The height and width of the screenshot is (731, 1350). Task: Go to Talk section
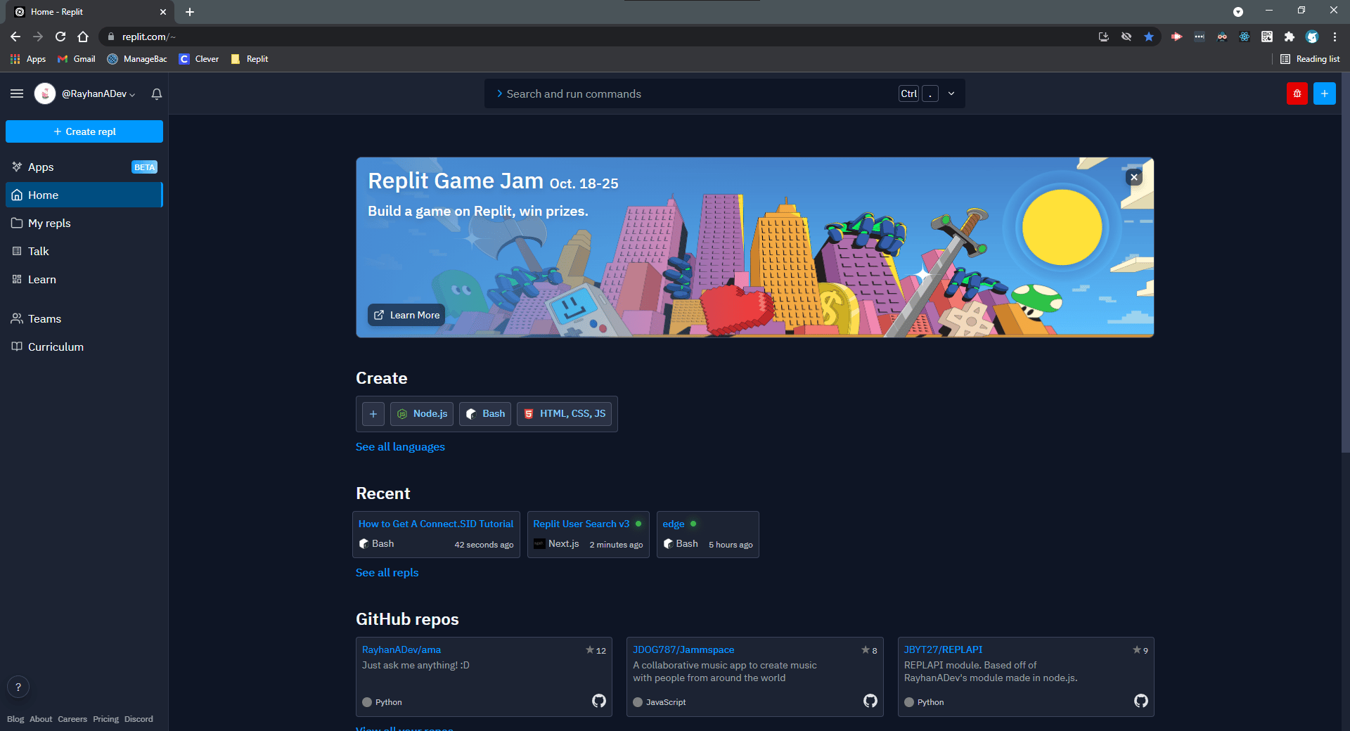[x=84, y=251]
